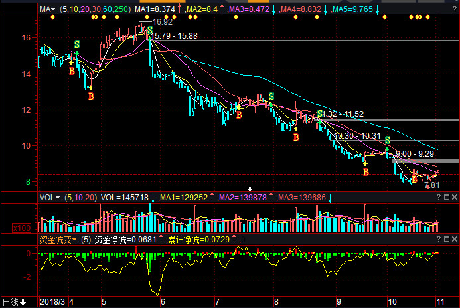Click the 2018/3 date on time axis

[52, 302]
